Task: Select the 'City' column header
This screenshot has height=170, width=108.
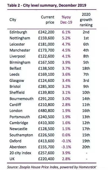Action: (13, 20)
